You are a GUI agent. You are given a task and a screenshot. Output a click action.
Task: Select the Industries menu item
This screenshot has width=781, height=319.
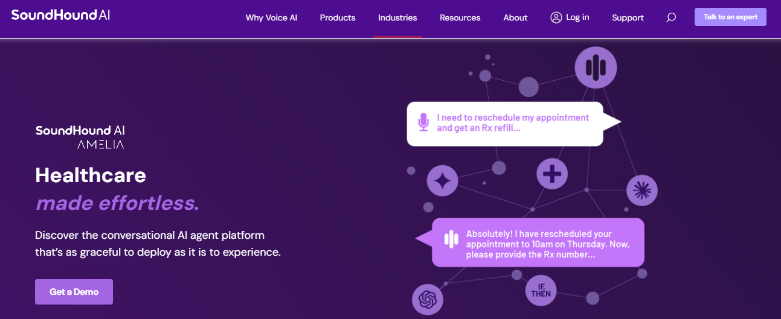397,17
